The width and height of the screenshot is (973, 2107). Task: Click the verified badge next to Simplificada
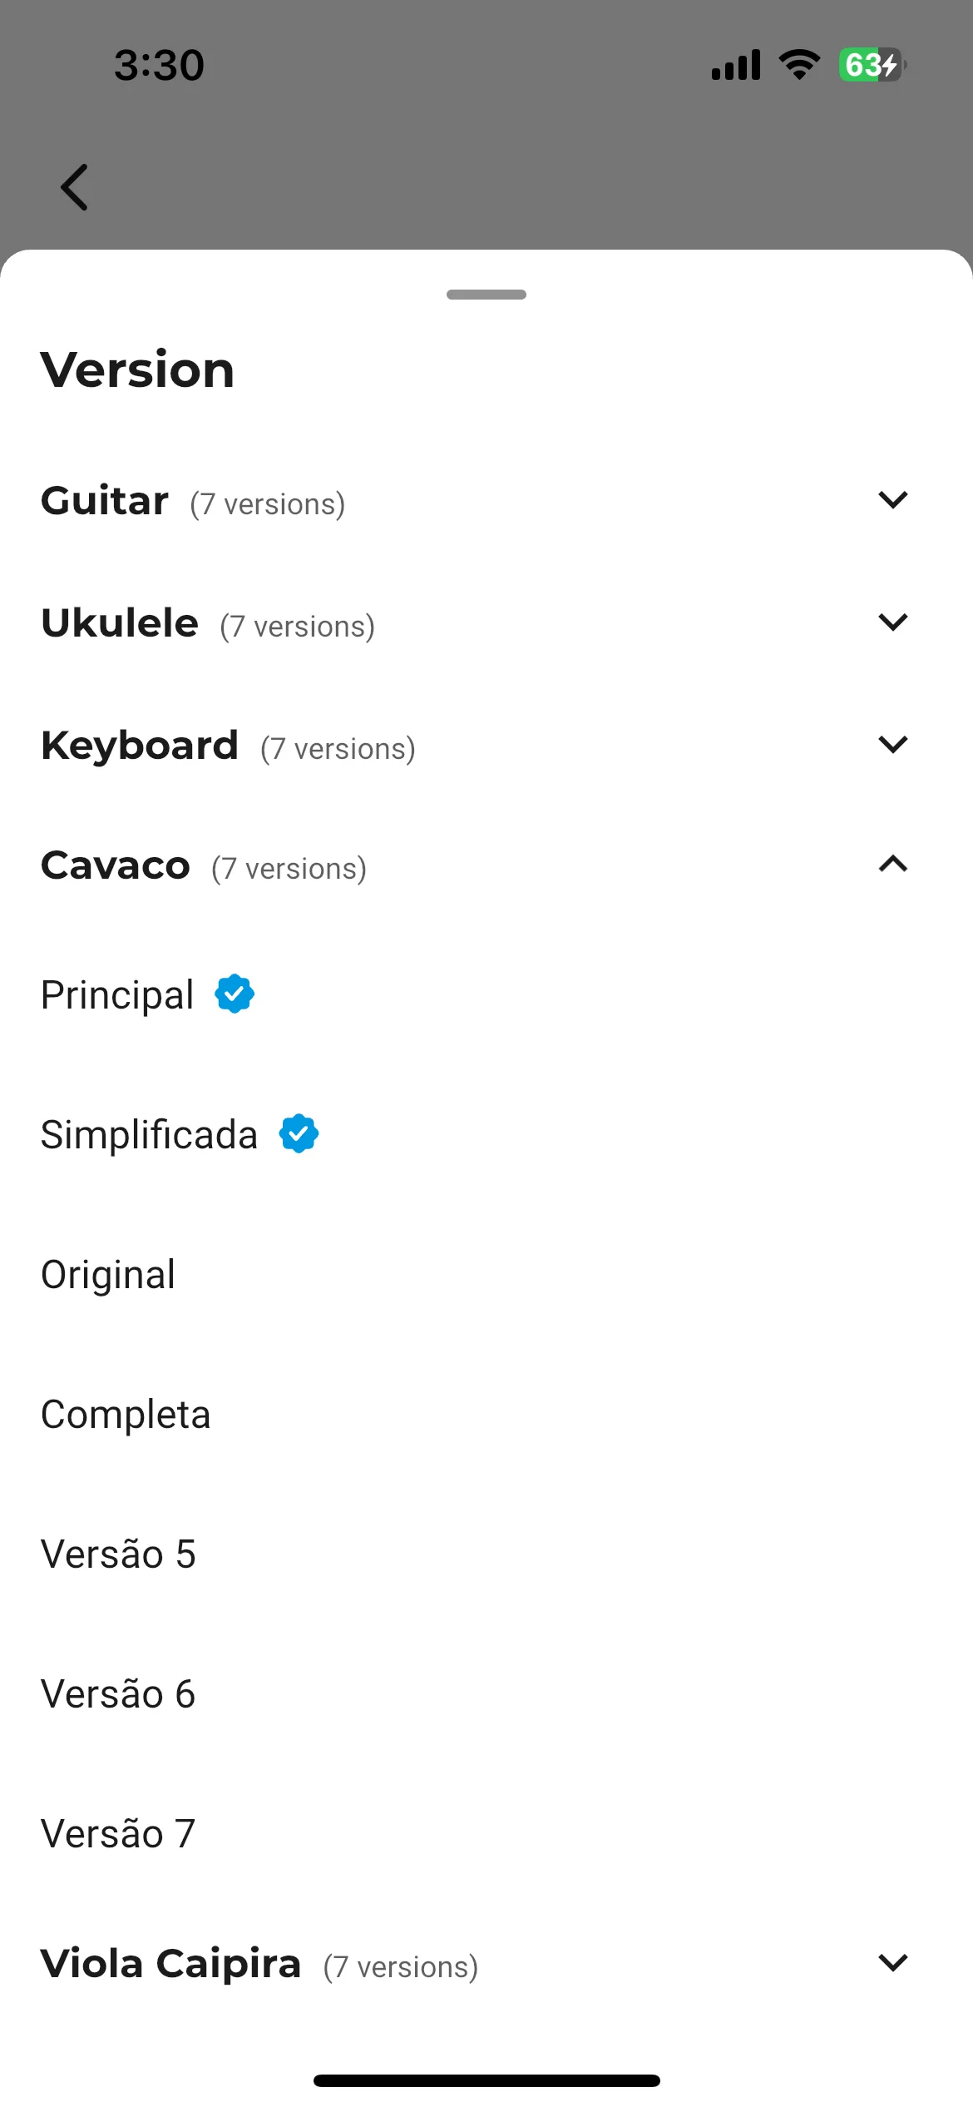pyautogui.click(x=299, y=1133)
